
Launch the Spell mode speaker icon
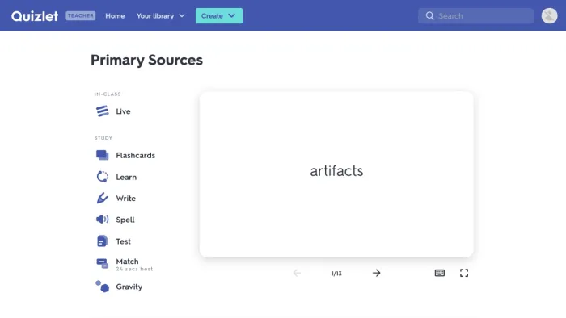click(102, 220)
